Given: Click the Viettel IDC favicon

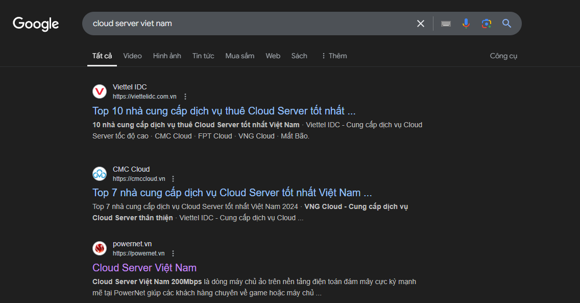Looking at the screenshot, I should [100, 91].
